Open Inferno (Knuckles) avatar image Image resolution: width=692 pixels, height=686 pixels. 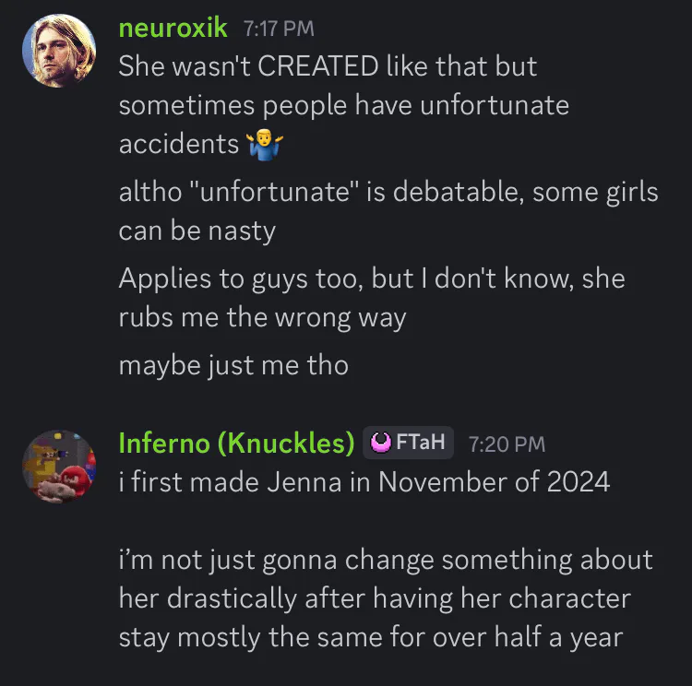(59, 467)
